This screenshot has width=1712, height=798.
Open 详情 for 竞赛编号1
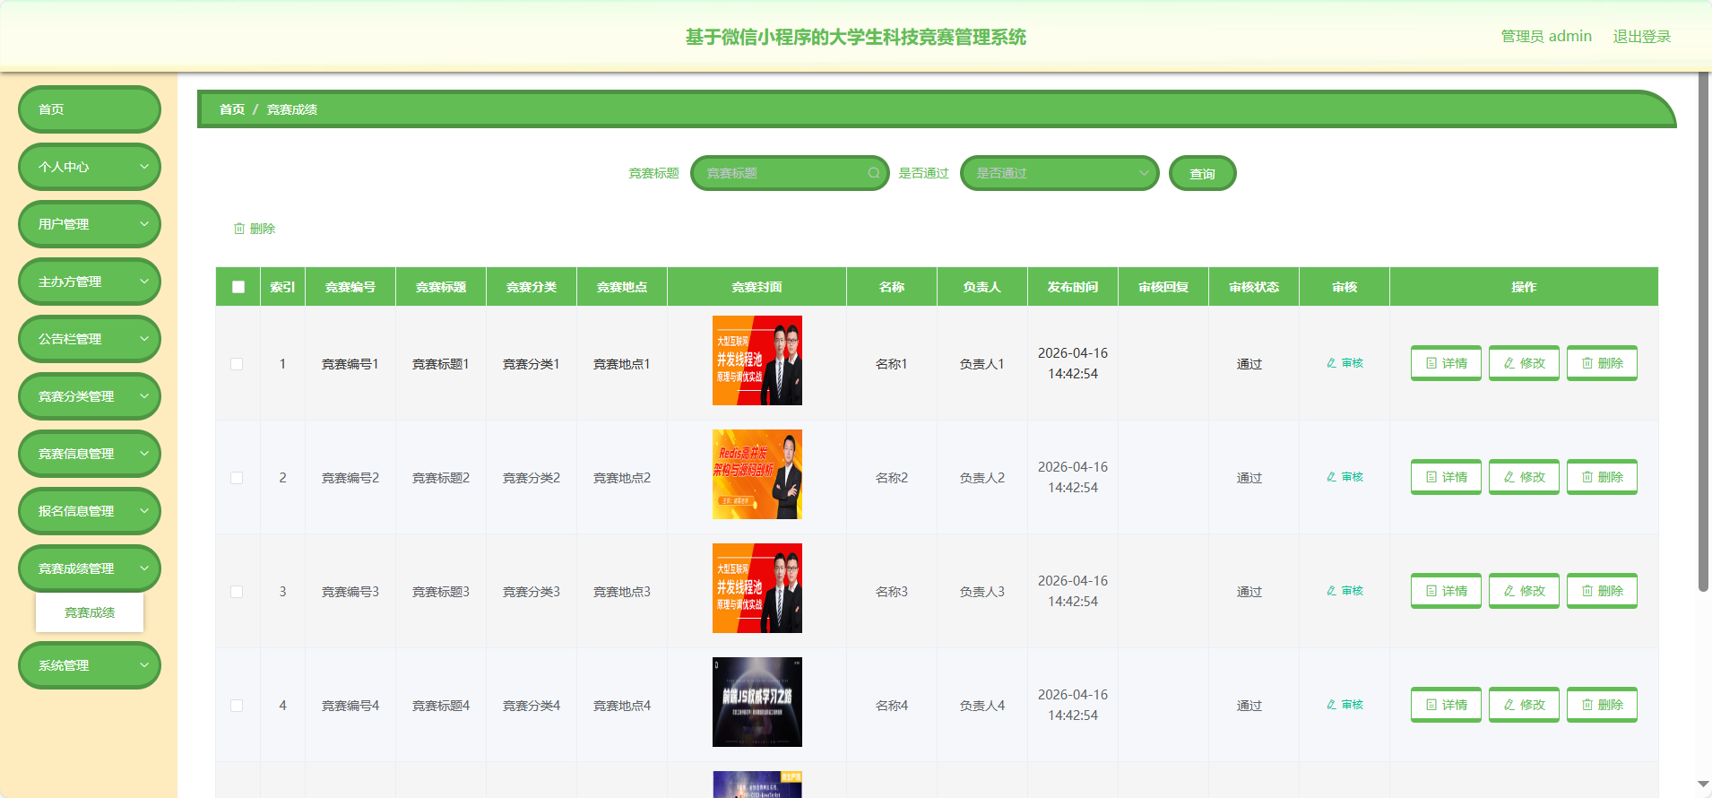1446,363
